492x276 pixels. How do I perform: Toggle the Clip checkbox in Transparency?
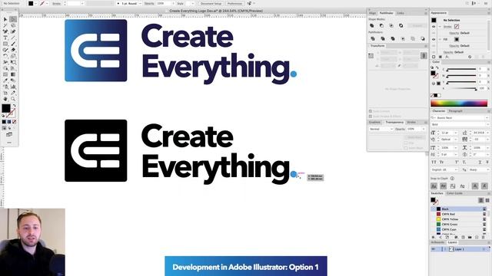(x=406, y=143)
